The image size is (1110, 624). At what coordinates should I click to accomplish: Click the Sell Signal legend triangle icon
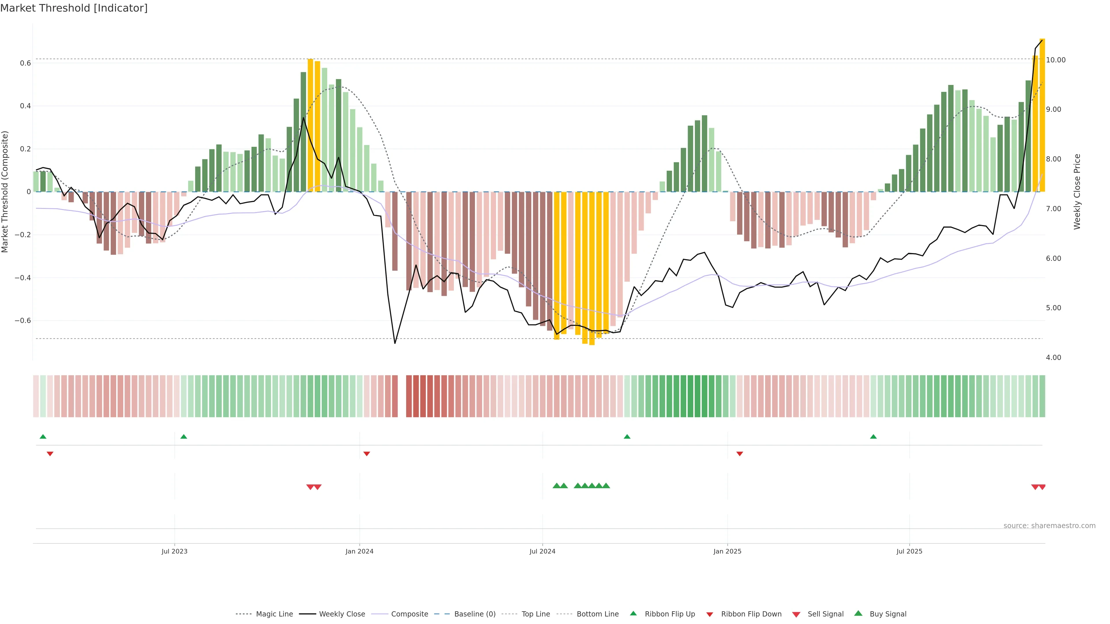(796, 614)
